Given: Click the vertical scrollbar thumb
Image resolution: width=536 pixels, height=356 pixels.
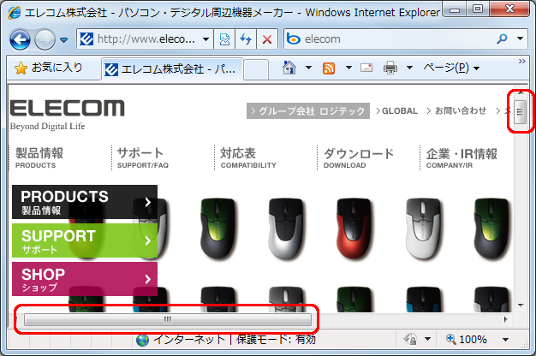Looking at the screenshot, I should [521, 112].
